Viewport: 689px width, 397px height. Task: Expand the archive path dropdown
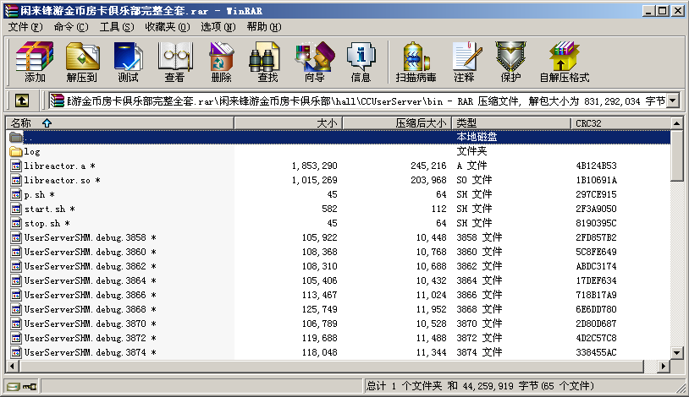coord(673,101)
